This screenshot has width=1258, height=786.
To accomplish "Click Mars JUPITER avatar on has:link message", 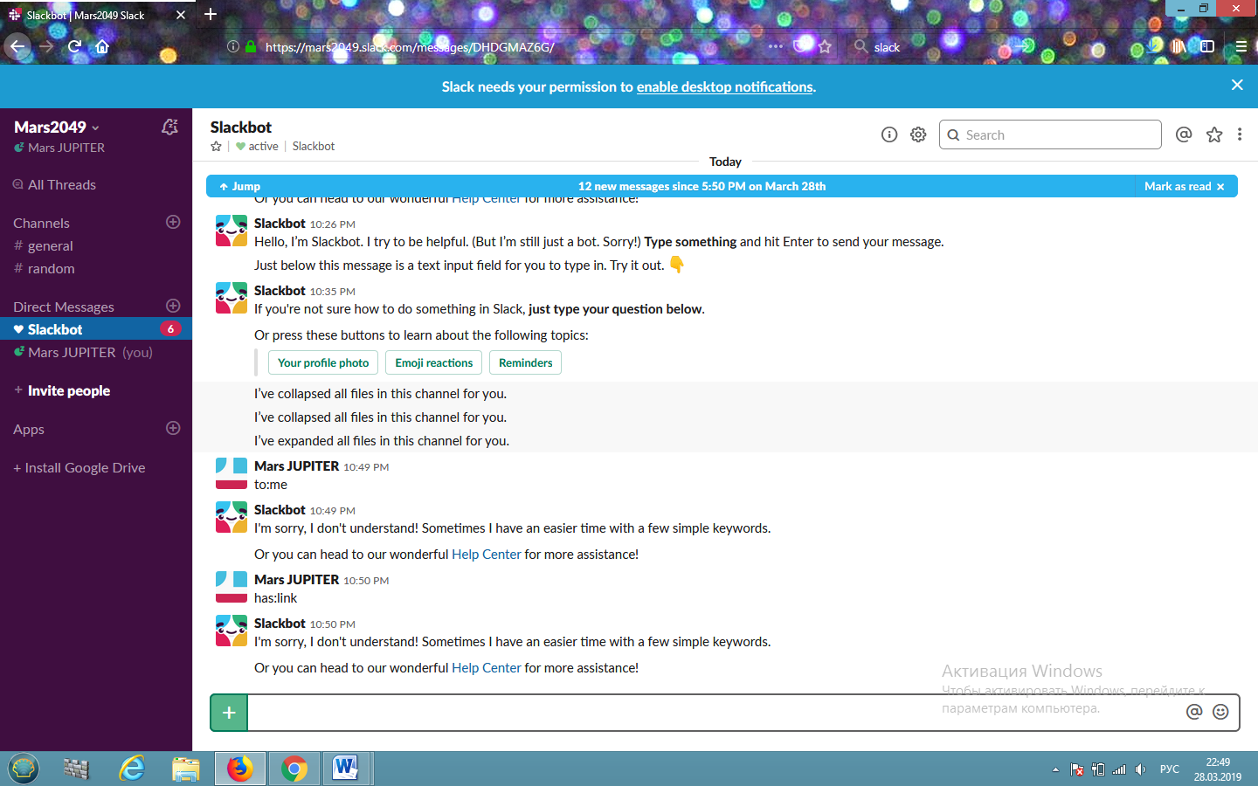I will [x=232, y=587].
